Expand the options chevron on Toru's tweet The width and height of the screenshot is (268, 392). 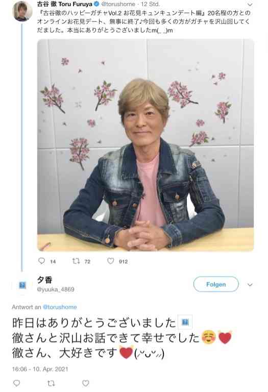(250, 5)
